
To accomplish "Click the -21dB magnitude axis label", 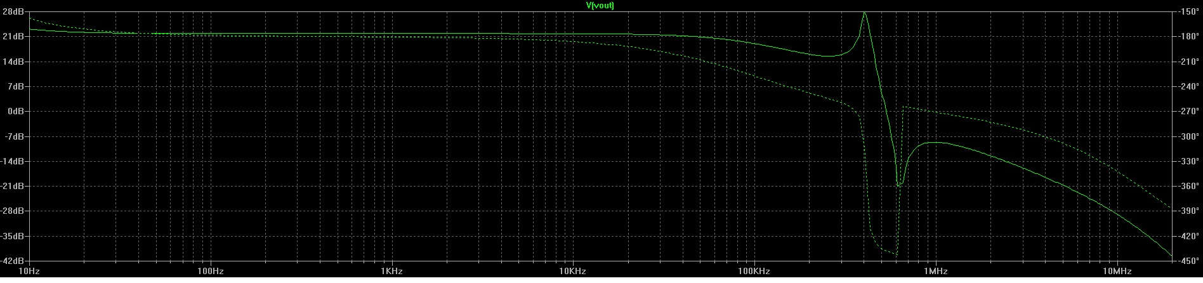I will pos(11,187).
